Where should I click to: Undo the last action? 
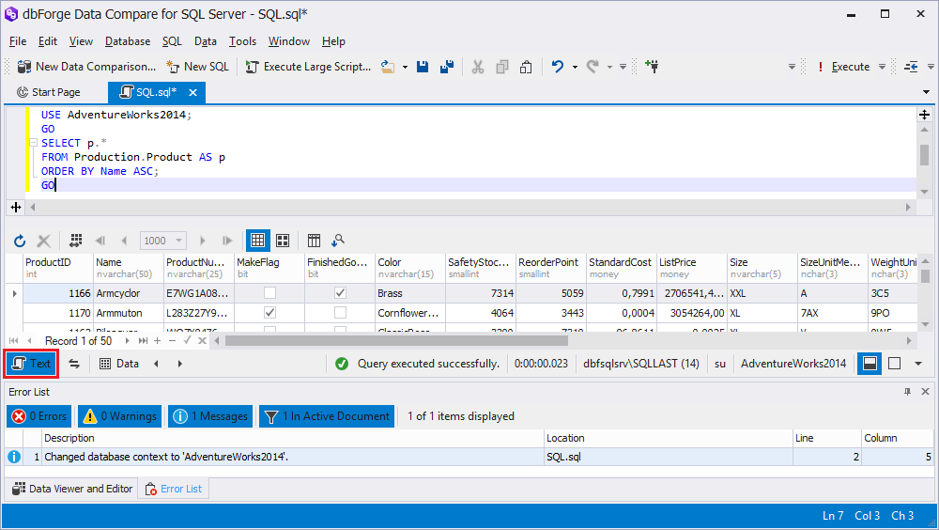tap(558, 67)
